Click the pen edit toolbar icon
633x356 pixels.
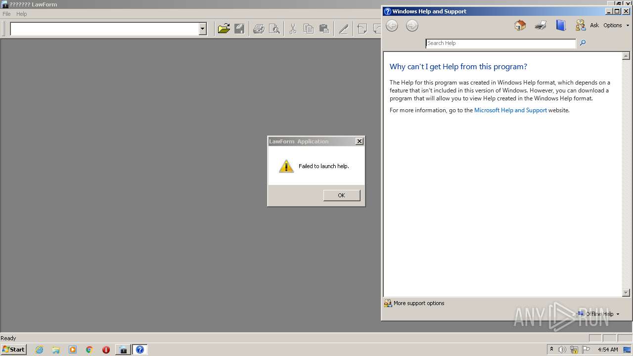[343, 29]
